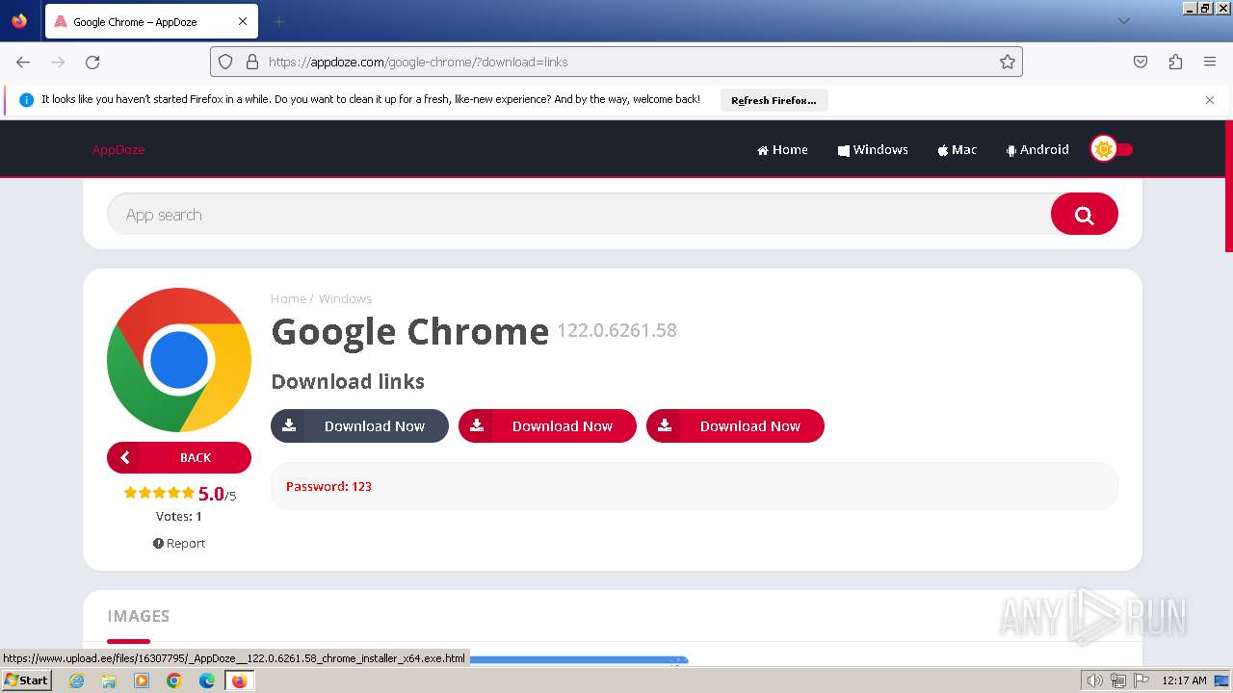Click the Password: 123 text

click(328, 486)
